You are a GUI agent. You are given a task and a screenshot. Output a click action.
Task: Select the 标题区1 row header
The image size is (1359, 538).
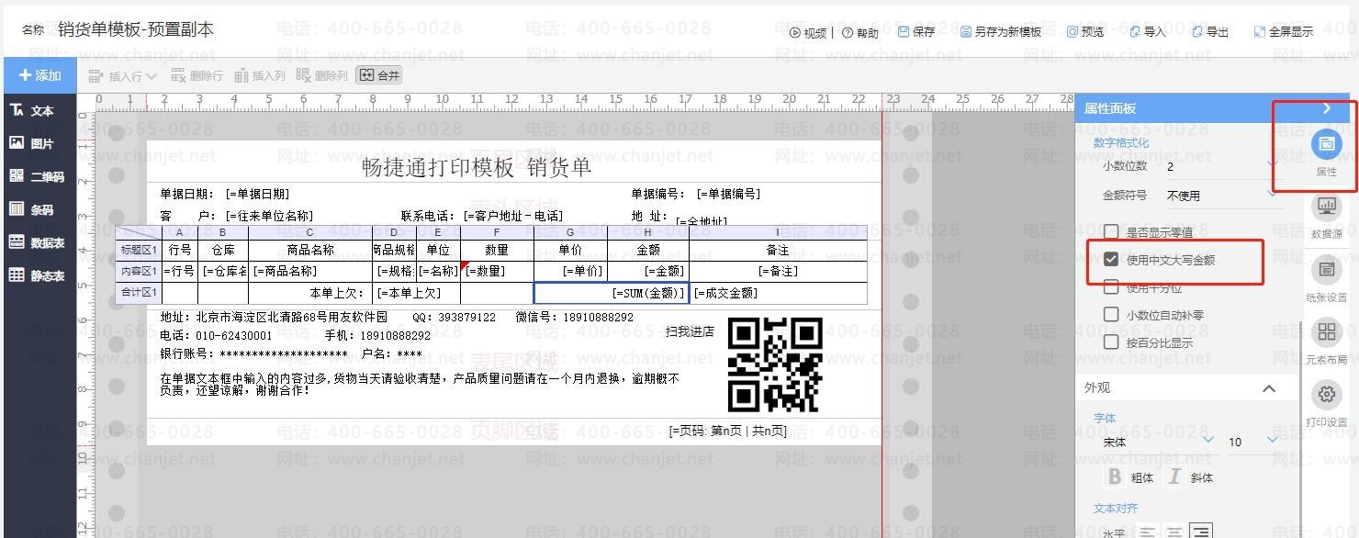(x=139, y=249)
